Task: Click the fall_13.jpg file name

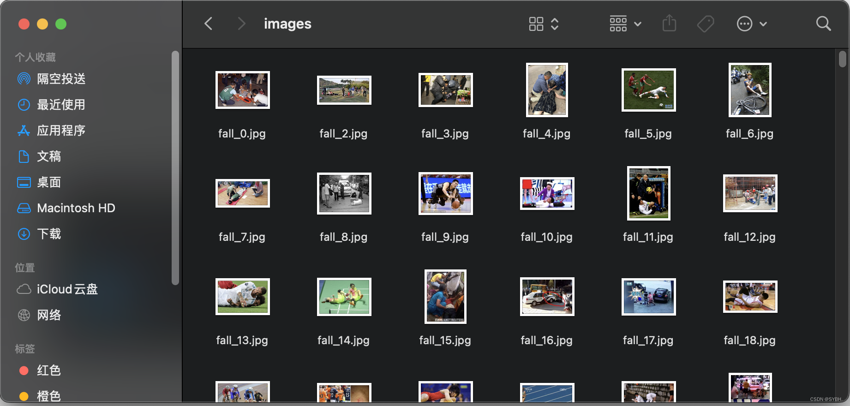Action: [242, 340]
